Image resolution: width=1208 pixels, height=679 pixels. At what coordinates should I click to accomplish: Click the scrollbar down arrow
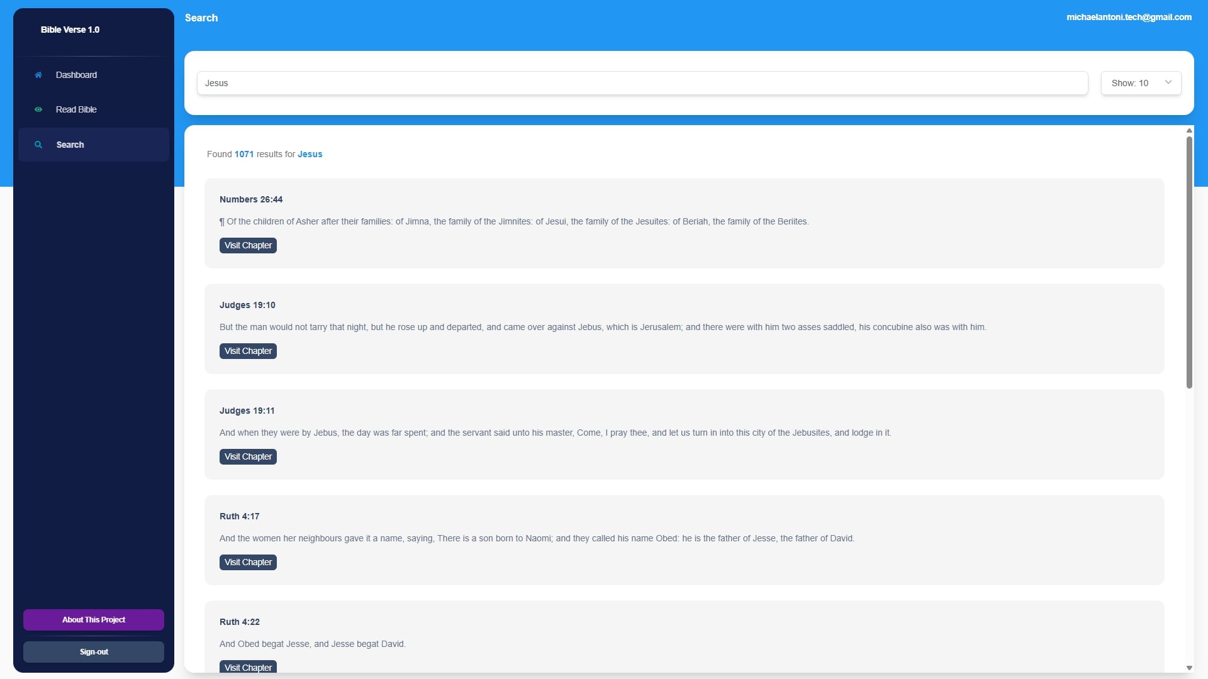(x=1189, y=668)
